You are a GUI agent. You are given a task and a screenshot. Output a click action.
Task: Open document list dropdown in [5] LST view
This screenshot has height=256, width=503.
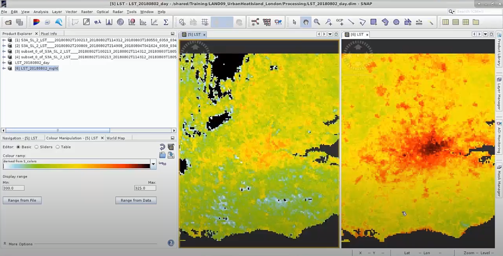pos(330,34)
